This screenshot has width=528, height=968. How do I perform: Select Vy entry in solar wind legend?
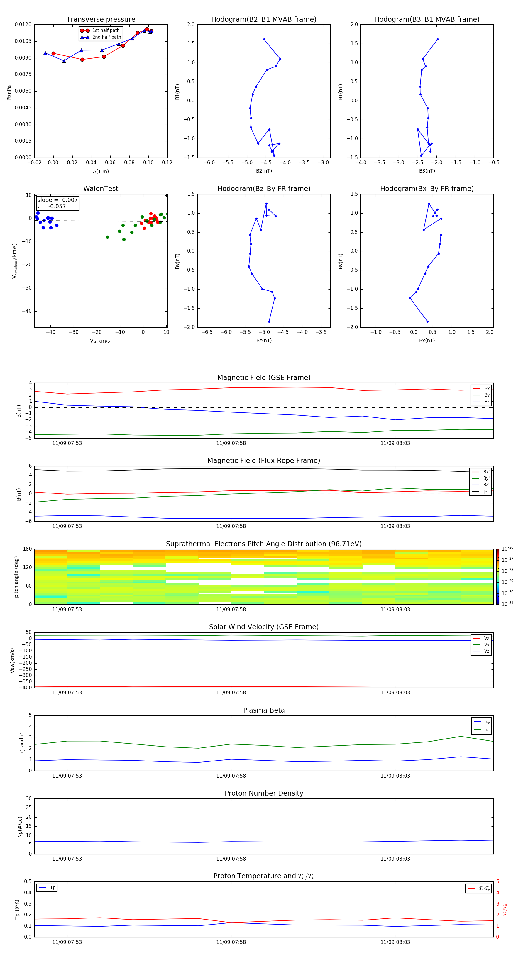pos(481,644)
